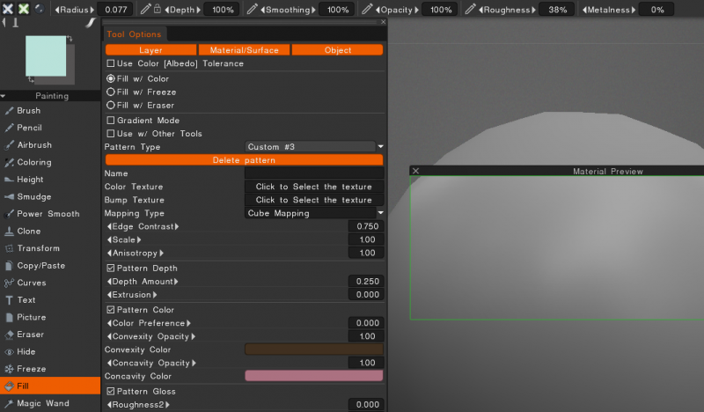Toggle Gradient Mode checkbox

click(111, 121)
